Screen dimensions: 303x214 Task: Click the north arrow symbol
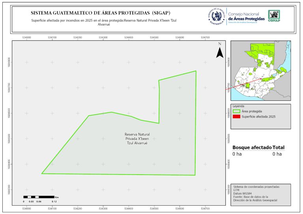click(x=220, y=51)
